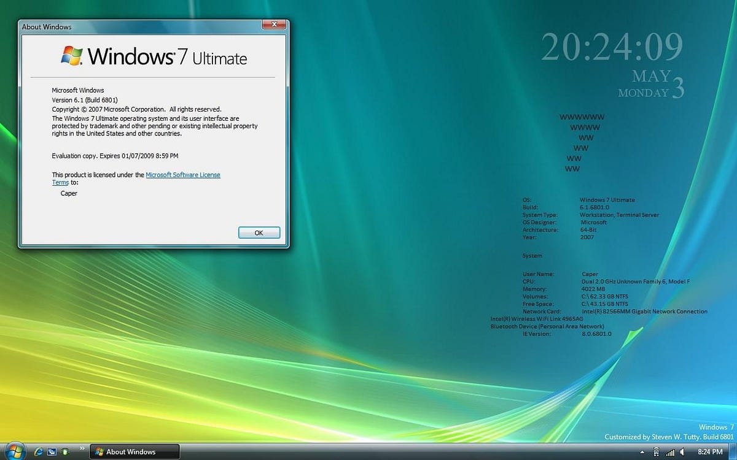Click "Workstation, Terminal Server" system type
Viewport: 737px width, 460px height.
click(620, 215)
